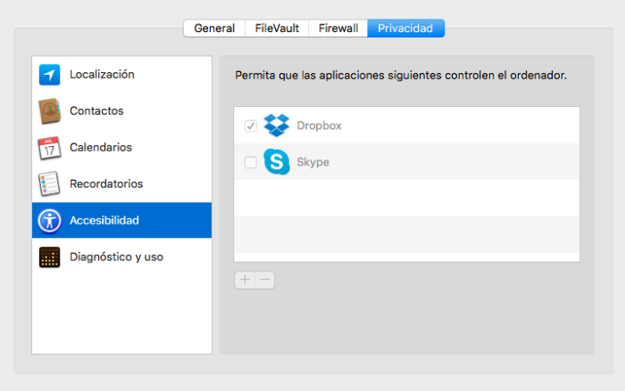Remove application with minus button
Viewport: 625px width, 391px height.
(265, 280)
